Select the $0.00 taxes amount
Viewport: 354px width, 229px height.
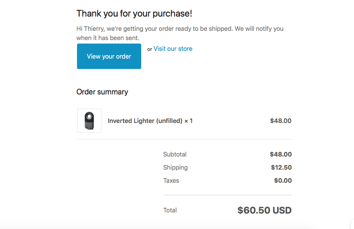(x=283, y=181)
